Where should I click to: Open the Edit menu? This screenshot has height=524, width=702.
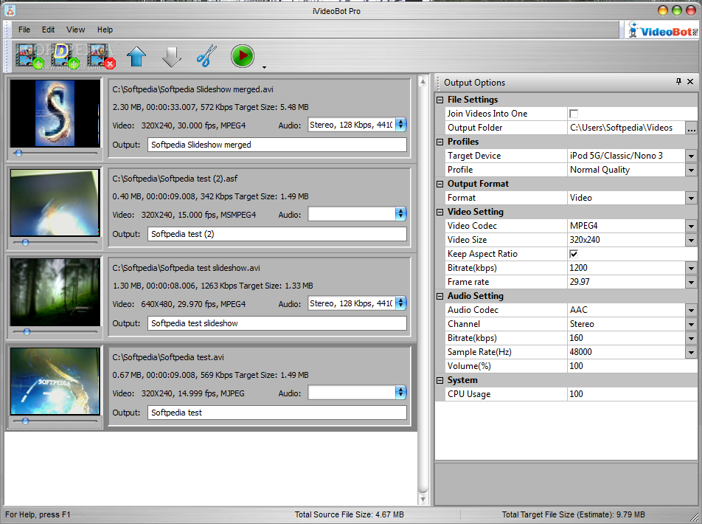pos(49,30)
